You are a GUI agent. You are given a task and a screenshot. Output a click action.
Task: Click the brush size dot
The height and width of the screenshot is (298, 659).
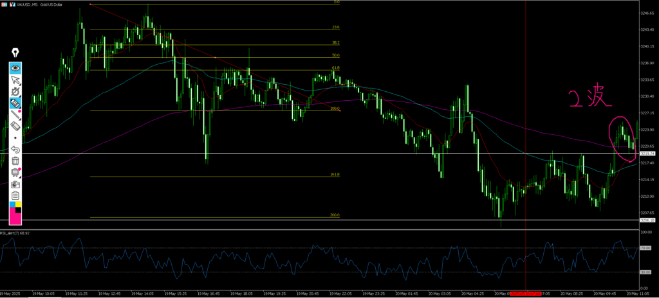click(x=15, y=137)
